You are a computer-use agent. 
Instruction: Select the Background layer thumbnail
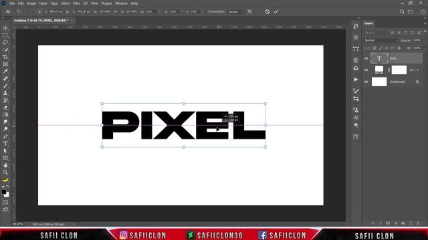point(379,81)
